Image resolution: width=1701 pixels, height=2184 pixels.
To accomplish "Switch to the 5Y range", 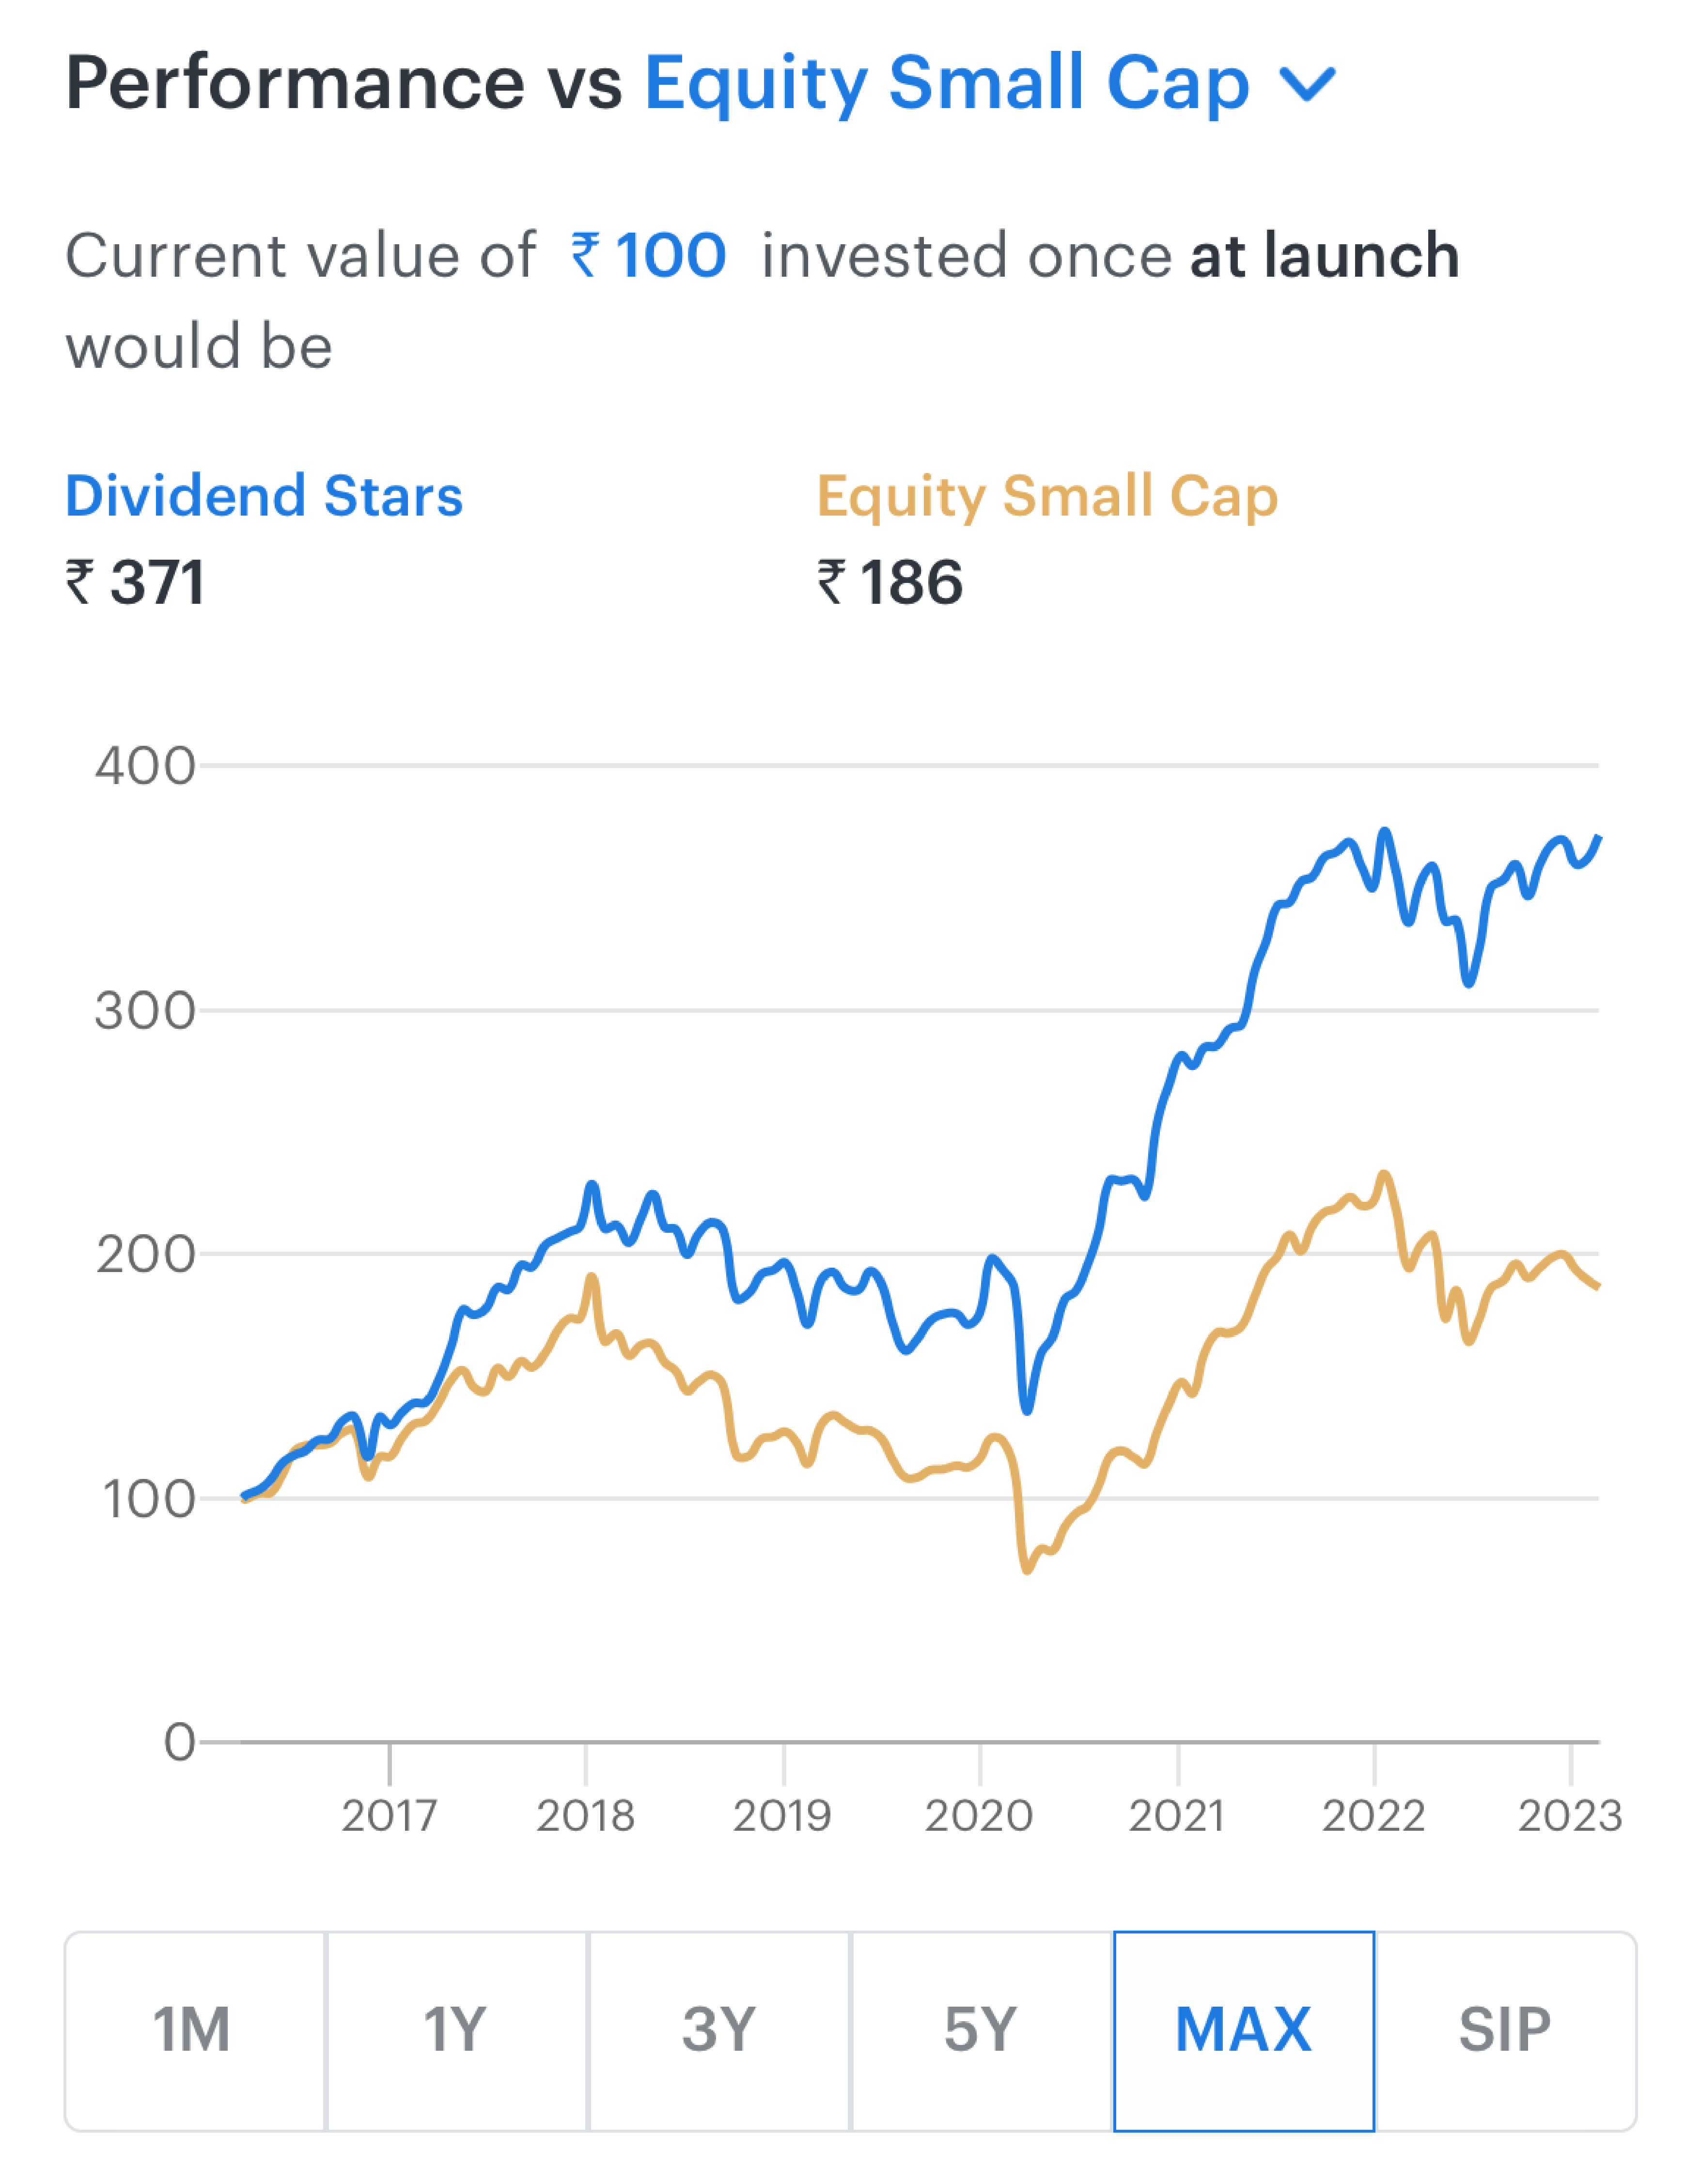I will (981, 2031).
